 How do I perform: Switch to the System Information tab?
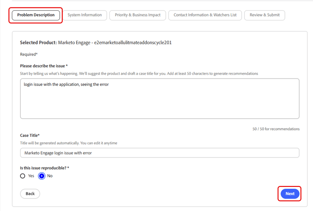coord(85,15)
